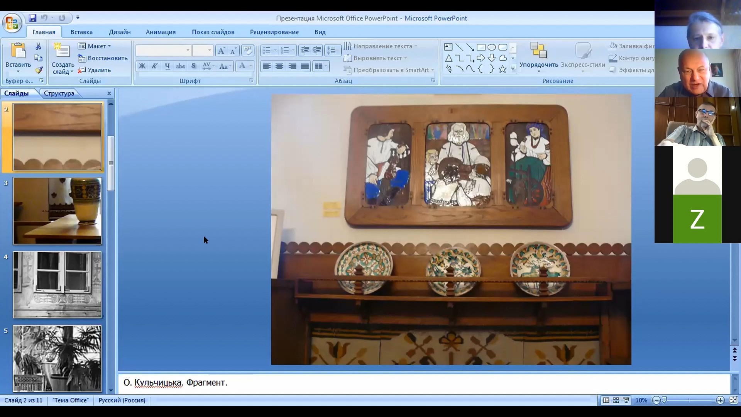Center the text alignment
Image resolution: width=741 pixels, height=417 pixels.
[279, 66]
